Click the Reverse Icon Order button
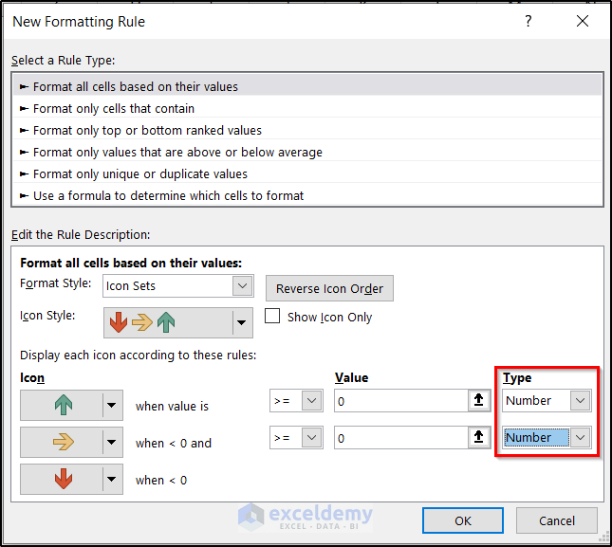This screenshot has height=547, width=612. [329, 288]
